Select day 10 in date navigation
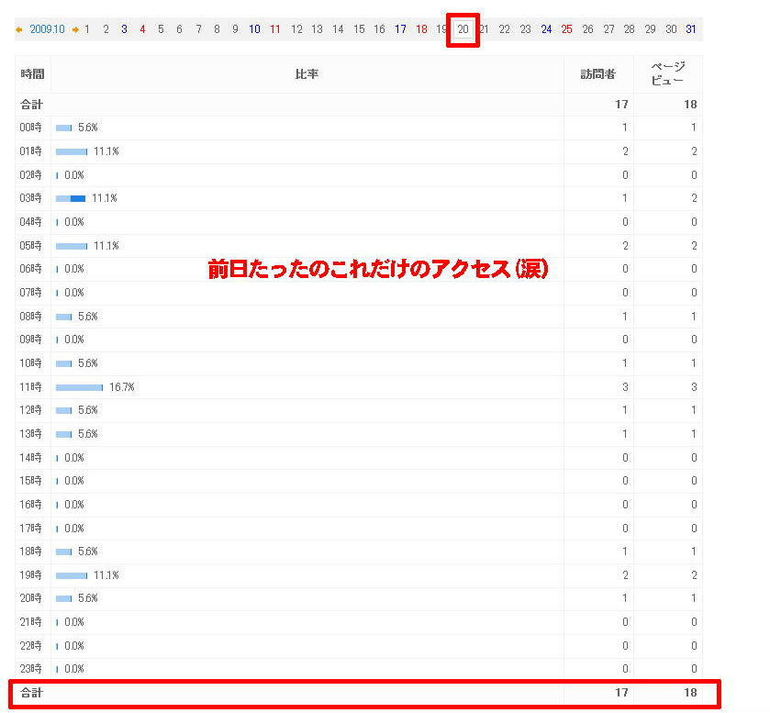 coord(254,29)
